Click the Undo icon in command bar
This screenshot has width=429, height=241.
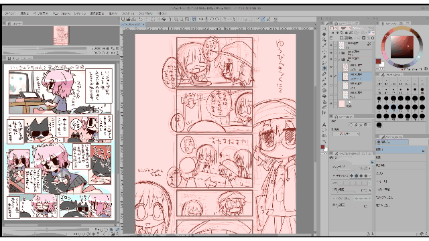[140, 19]
